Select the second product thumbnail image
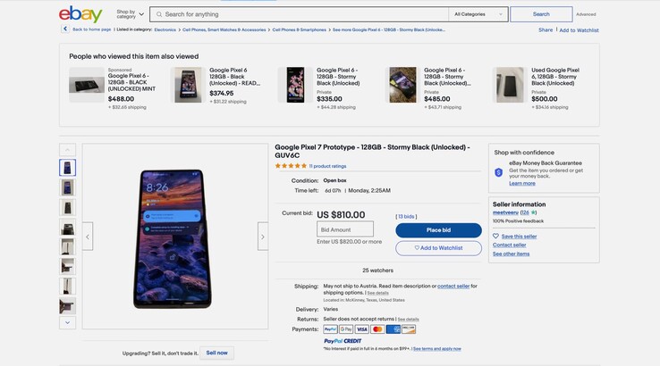 (68, 187)
